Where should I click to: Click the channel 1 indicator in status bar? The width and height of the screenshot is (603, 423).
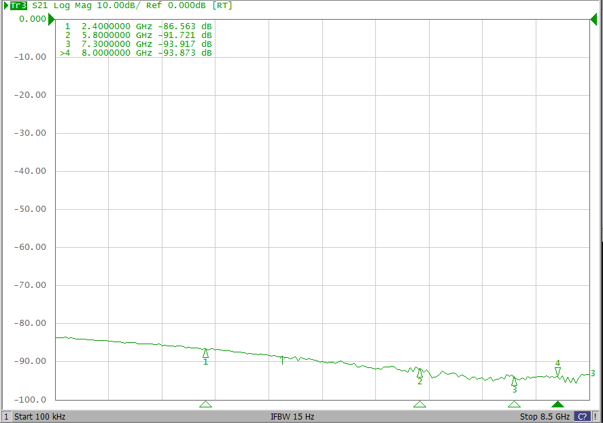click(x=6, y=417)
